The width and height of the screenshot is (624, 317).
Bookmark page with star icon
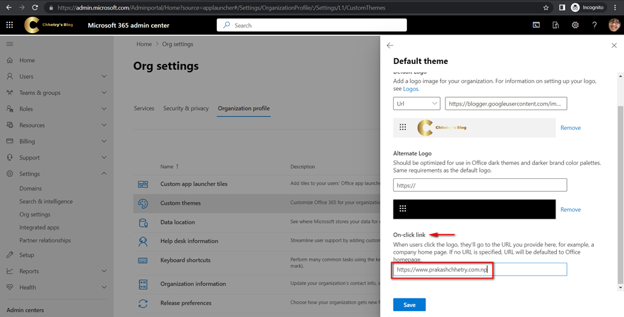tap(546, 7)
